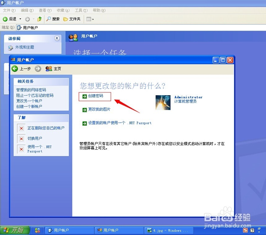Click the quick launch icon next to Start
This screenshot has height=235, width=266.
tap(37, 230)
